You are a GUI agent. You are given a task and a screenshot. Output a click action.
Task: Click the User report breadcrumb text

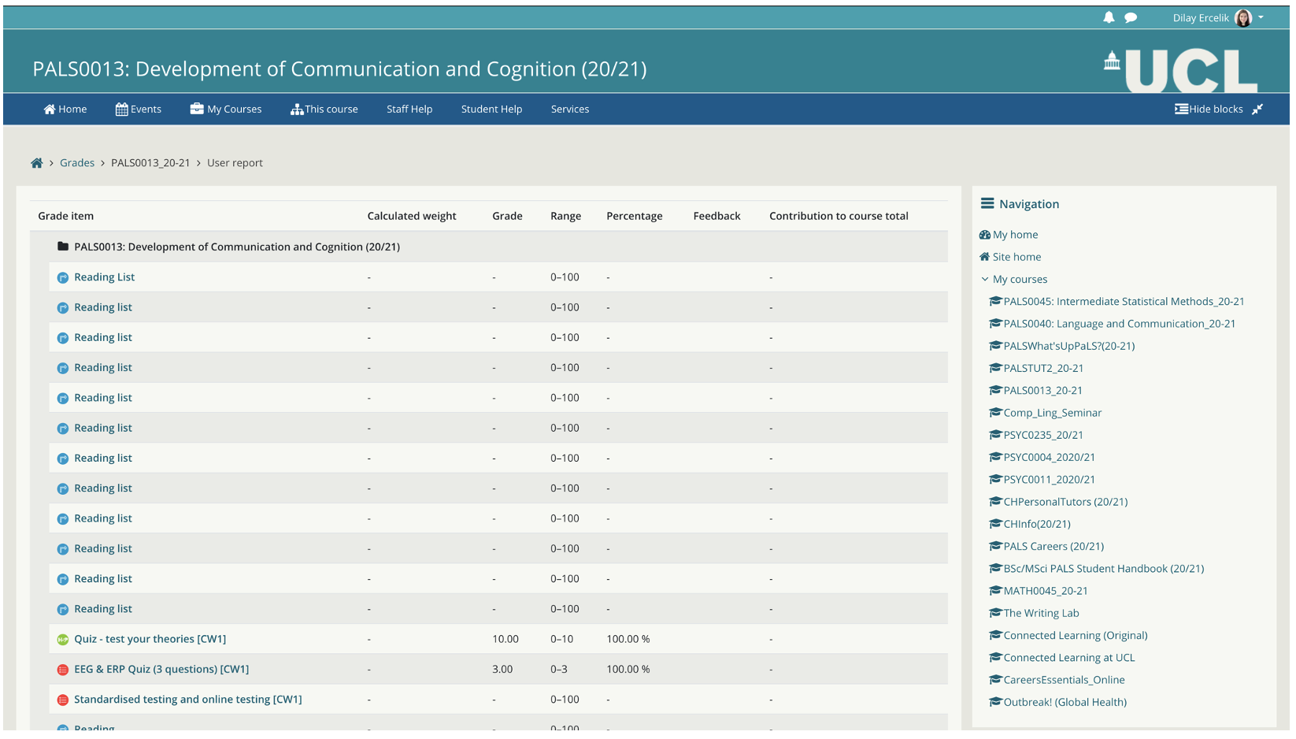coord(235,163)
